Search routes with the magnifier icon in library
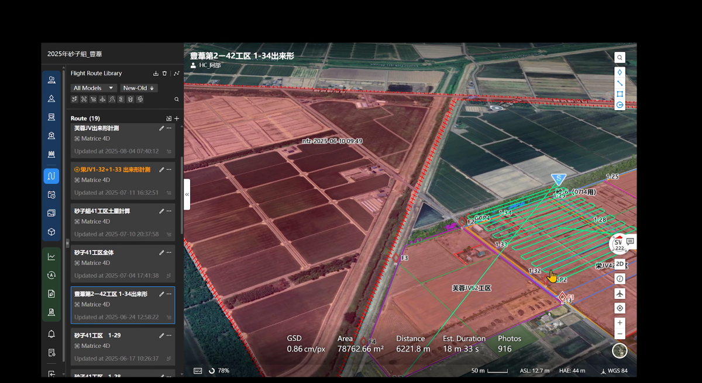This screenshot has height=383, width=702. [x=177, y=99]
